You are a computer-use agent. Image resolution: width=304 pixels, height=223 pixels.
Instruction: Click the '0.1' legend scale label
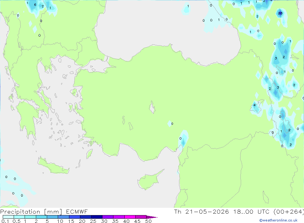pos(5,221)
